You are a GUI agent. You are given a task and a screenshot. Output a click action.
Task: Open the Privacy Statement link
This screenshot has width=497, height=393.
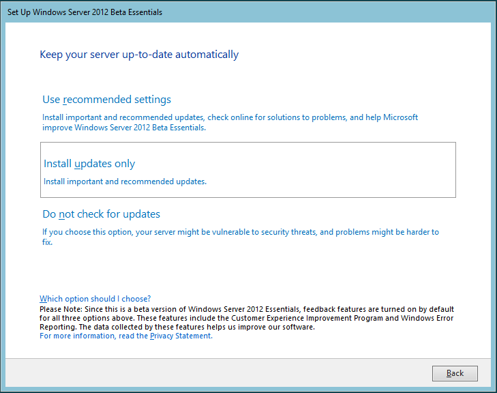pyautogui.click(x=126, y=336)
